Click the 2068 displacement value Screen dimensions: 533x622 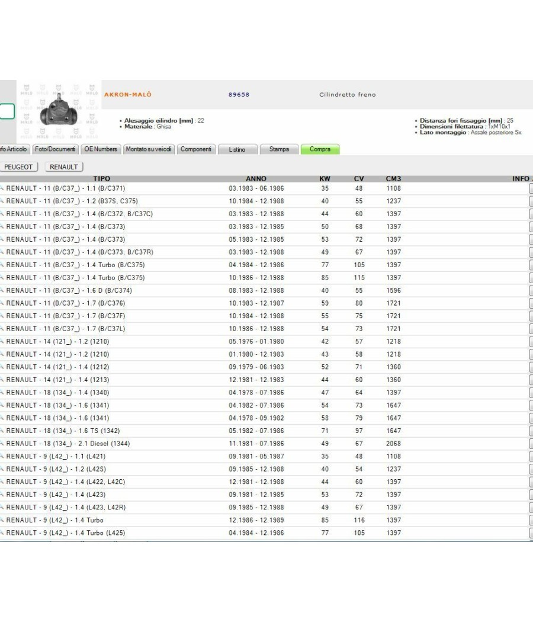393,444
